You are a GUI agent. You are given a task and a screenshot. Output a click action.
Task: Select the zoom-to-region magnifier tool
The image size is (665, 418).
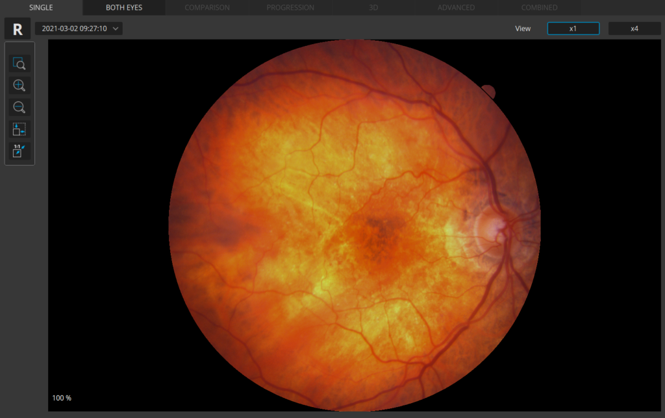(19, 63)
